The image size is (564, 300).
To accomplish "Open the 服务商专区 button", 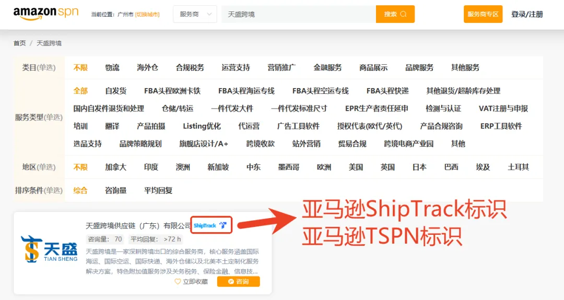I will pyautogui.click(x=483, y=14).
